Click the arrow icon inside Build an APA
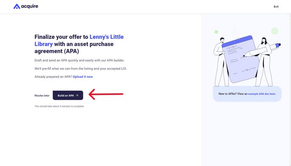Screen dimensions: 291x166 click(77, 95)
